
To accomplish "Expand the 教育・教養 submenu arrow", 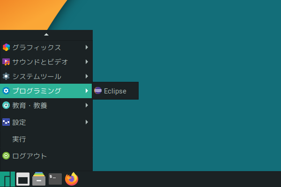I will pyautogui.click(x=87, y=105).
